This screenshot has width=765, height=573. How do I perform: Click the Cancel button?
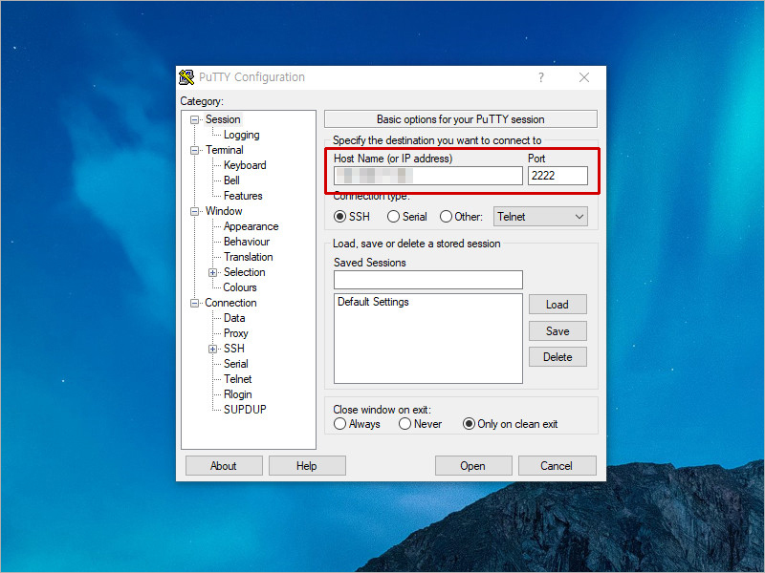coord(557,466)
